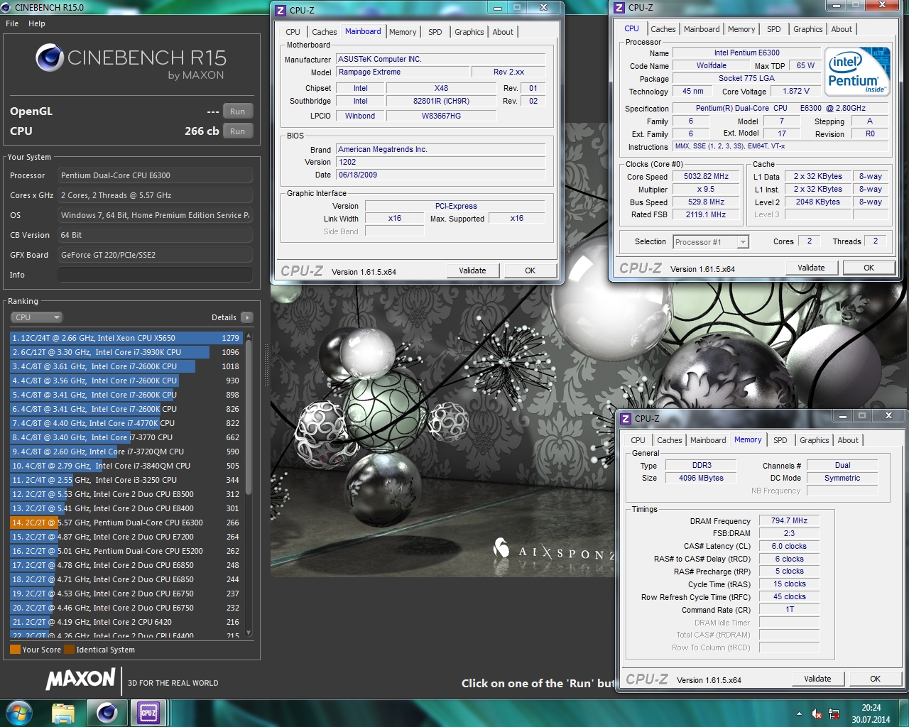The width and height of the screenshot is (909, 727).
Task: Click OK in the processor CPU-Z window
Action: 869,268
